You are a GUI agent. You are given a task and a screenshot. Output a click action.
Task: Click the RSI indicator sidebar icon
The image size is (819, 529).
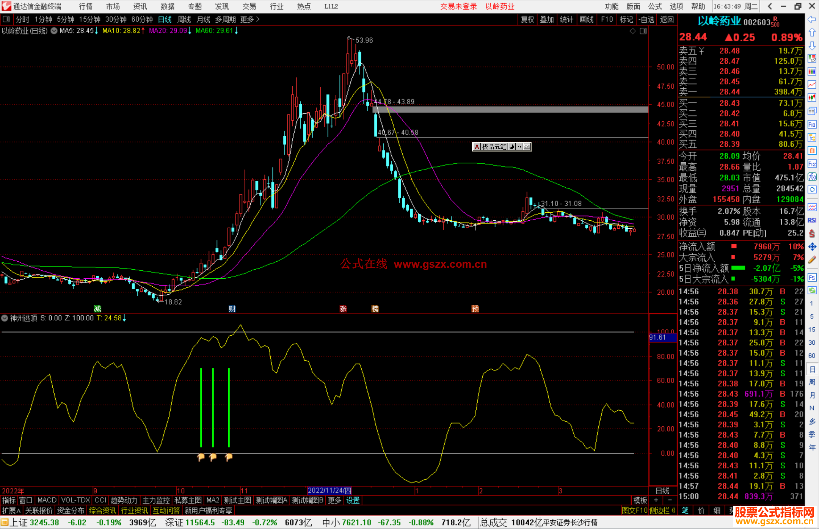coord(812,220)
